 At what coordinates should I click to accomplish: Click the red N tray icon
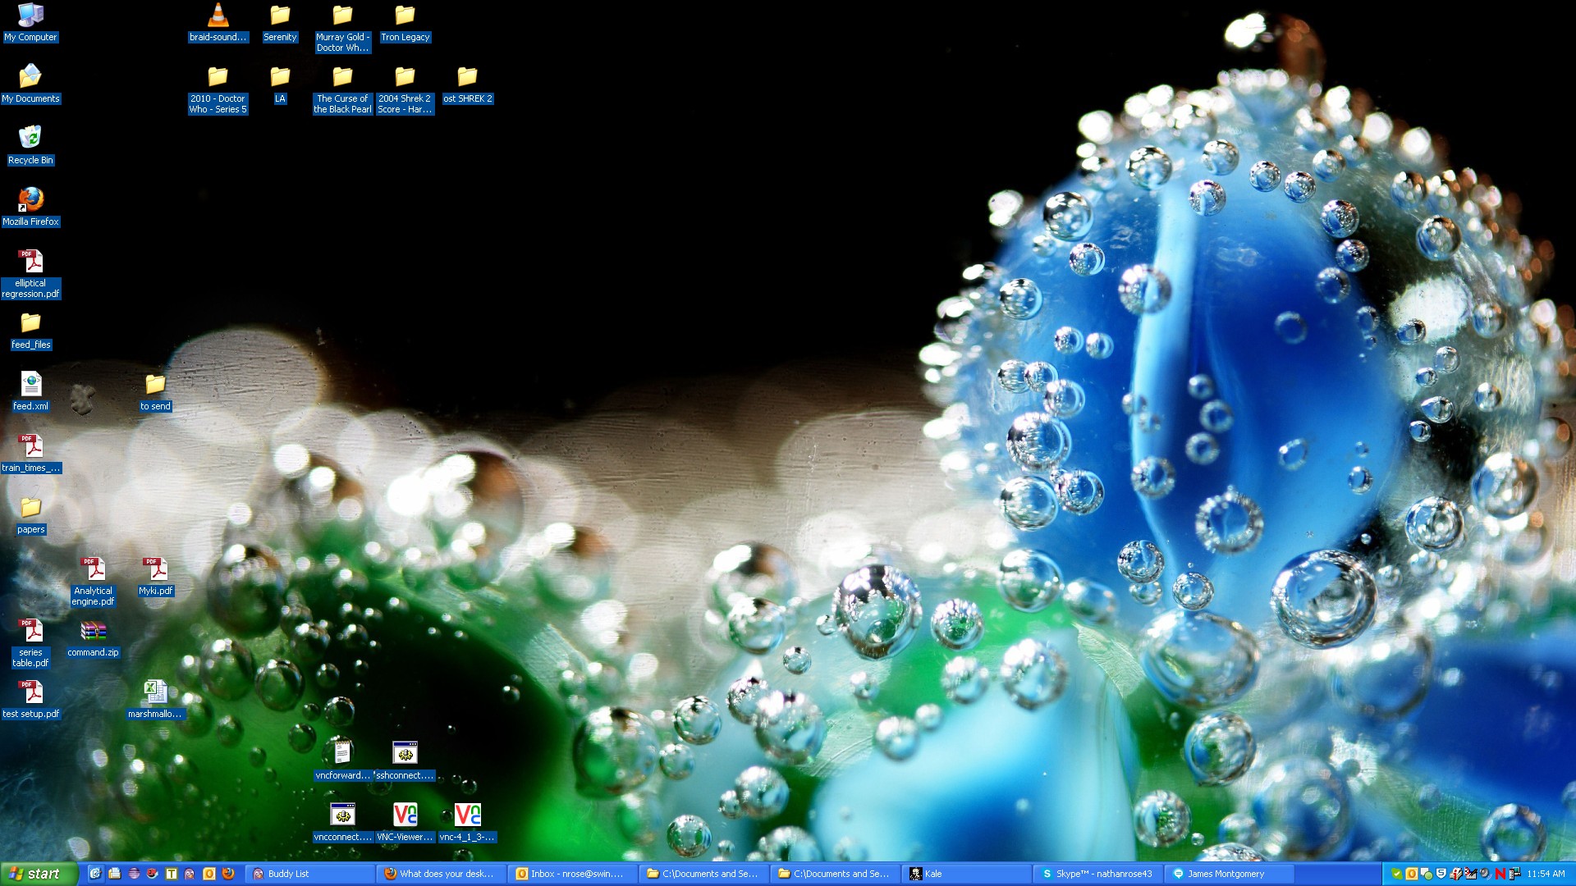pos(1500,874)
